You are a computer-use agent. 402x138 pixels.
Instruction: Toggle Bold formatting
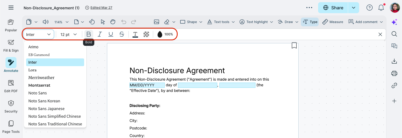(89, 34)
